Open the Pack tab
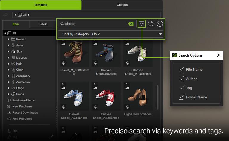 (x=43, y=24)
